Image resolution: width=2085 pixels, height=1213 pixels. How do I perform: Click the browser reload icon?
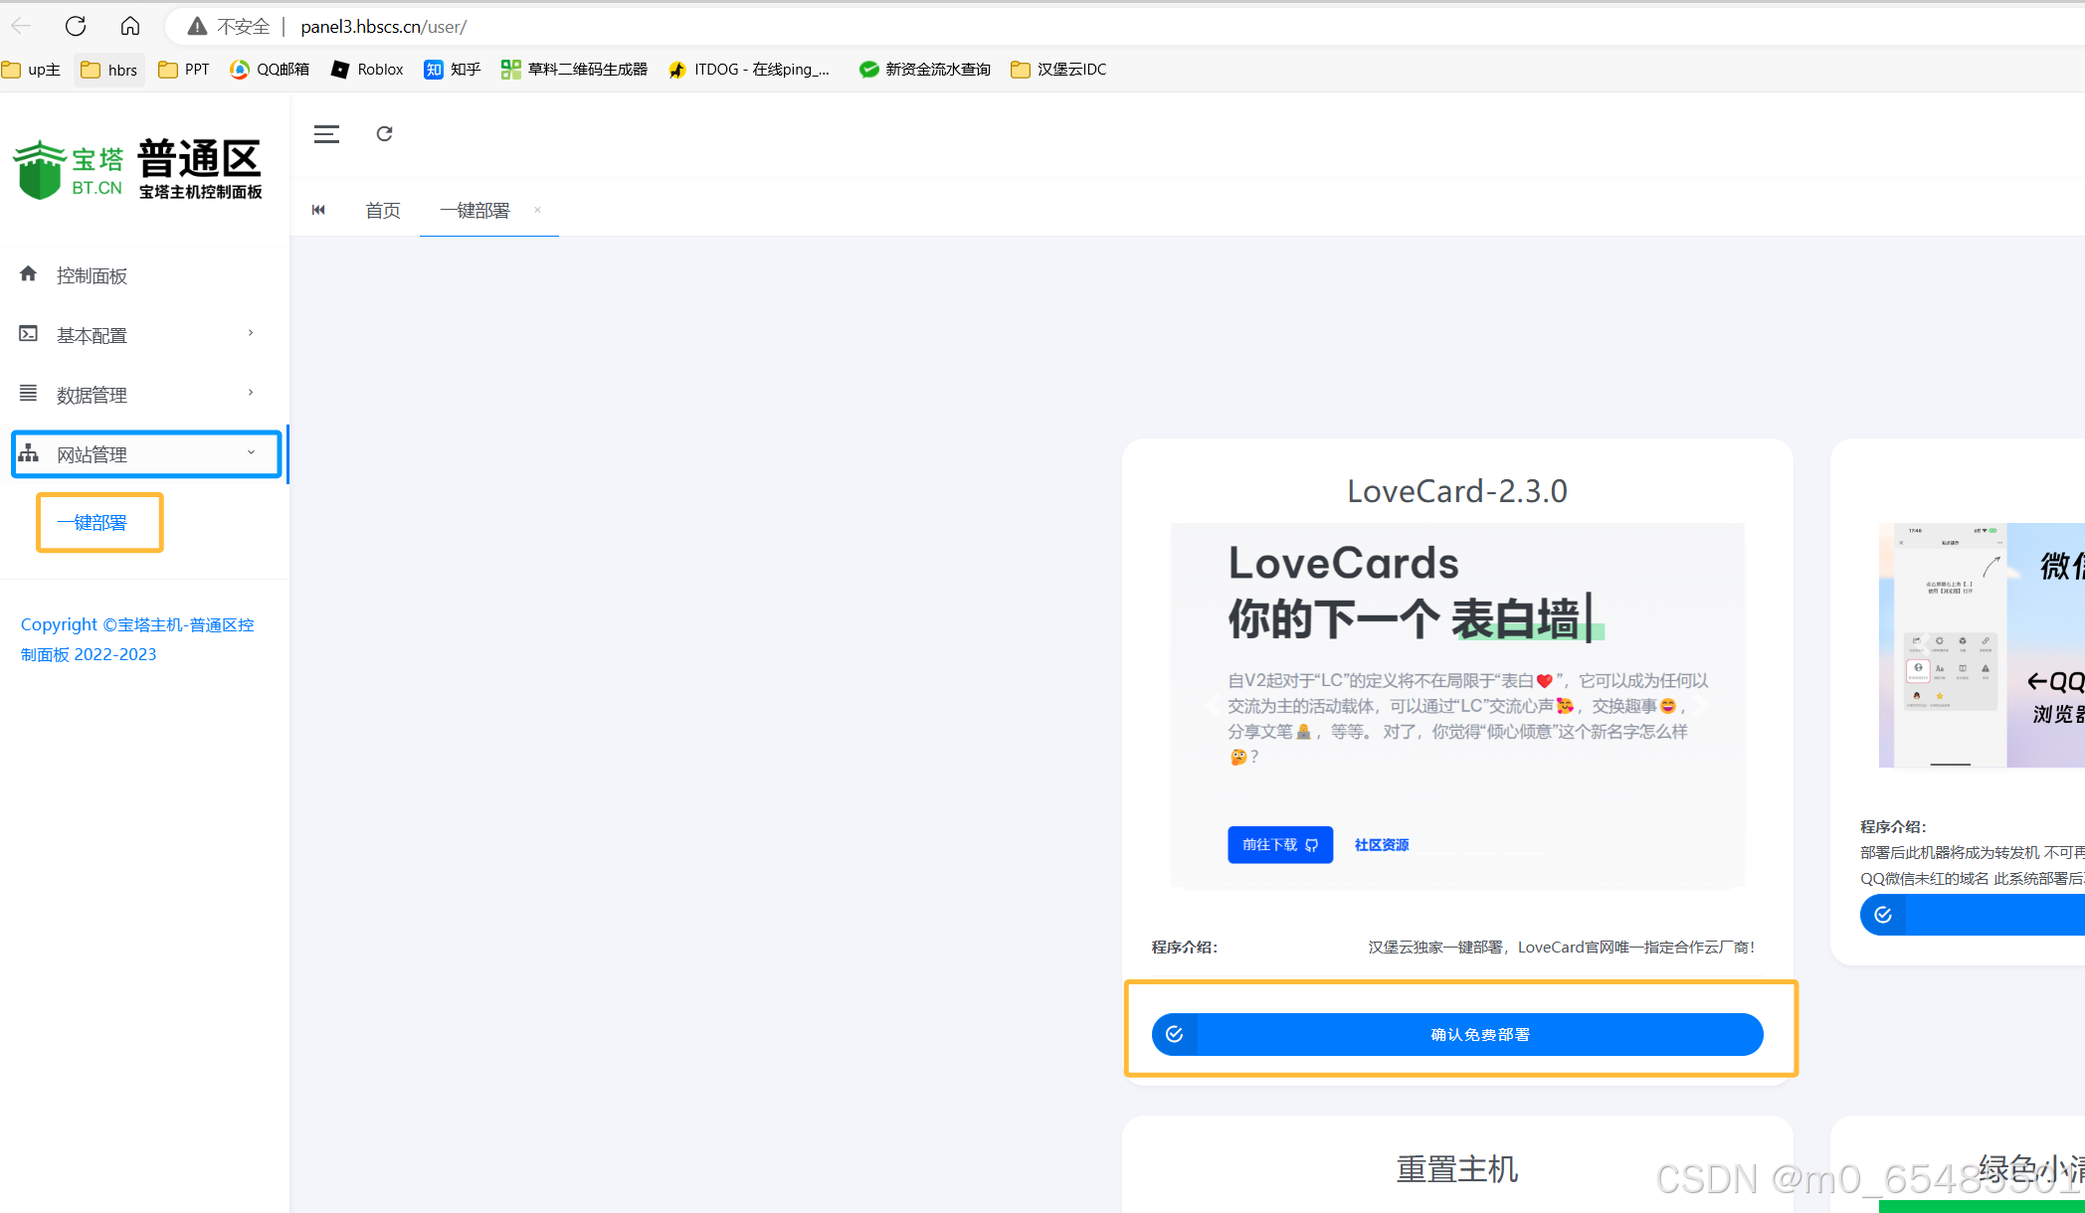pyautogui.click(x=76, y=26)
